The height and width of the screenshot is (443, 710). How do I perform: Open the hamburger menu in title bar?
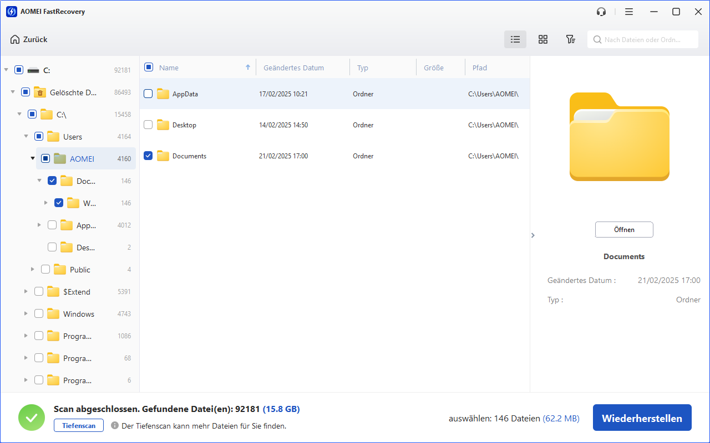coord(628,12)
